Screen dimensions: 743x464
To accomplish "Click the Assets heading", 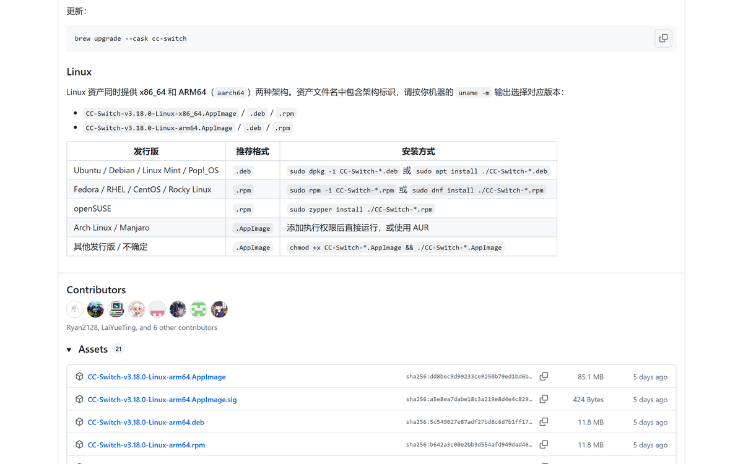I will (93, 350).
